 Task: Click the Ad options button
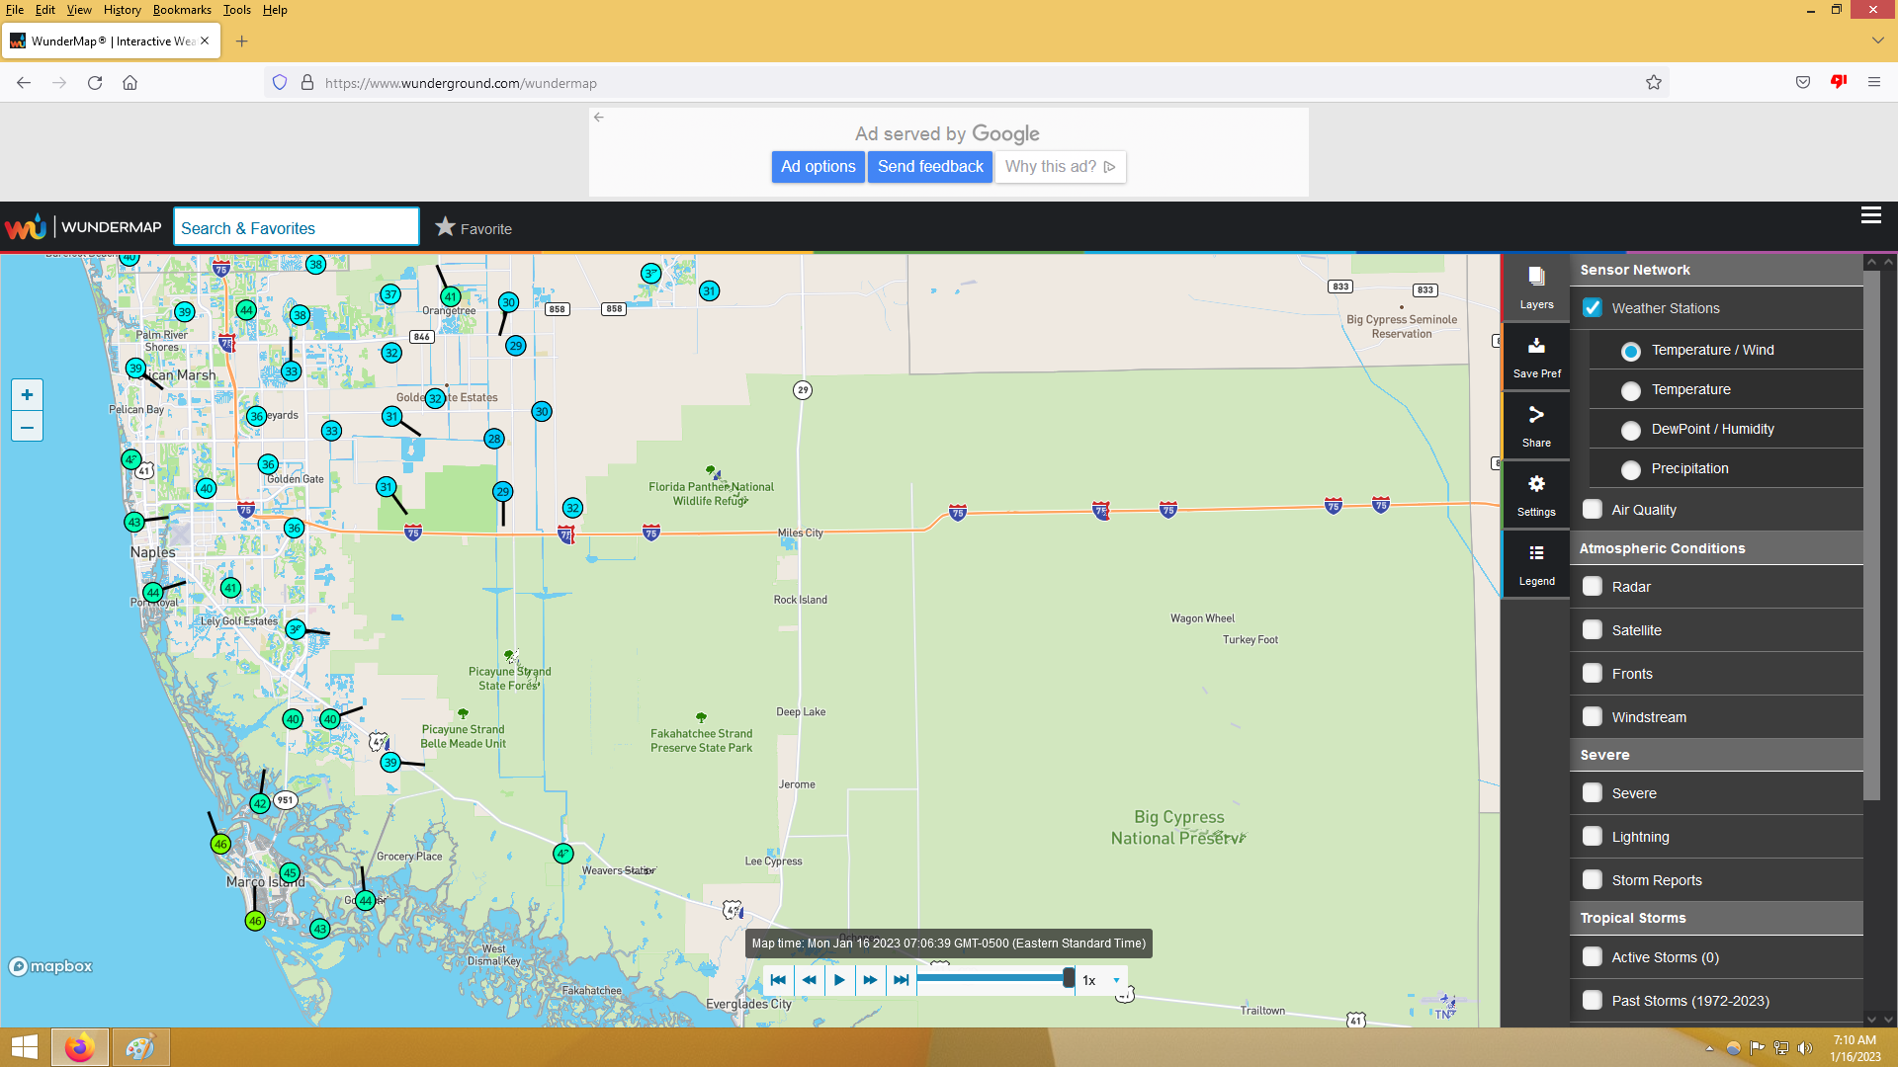tap(819, 167)
